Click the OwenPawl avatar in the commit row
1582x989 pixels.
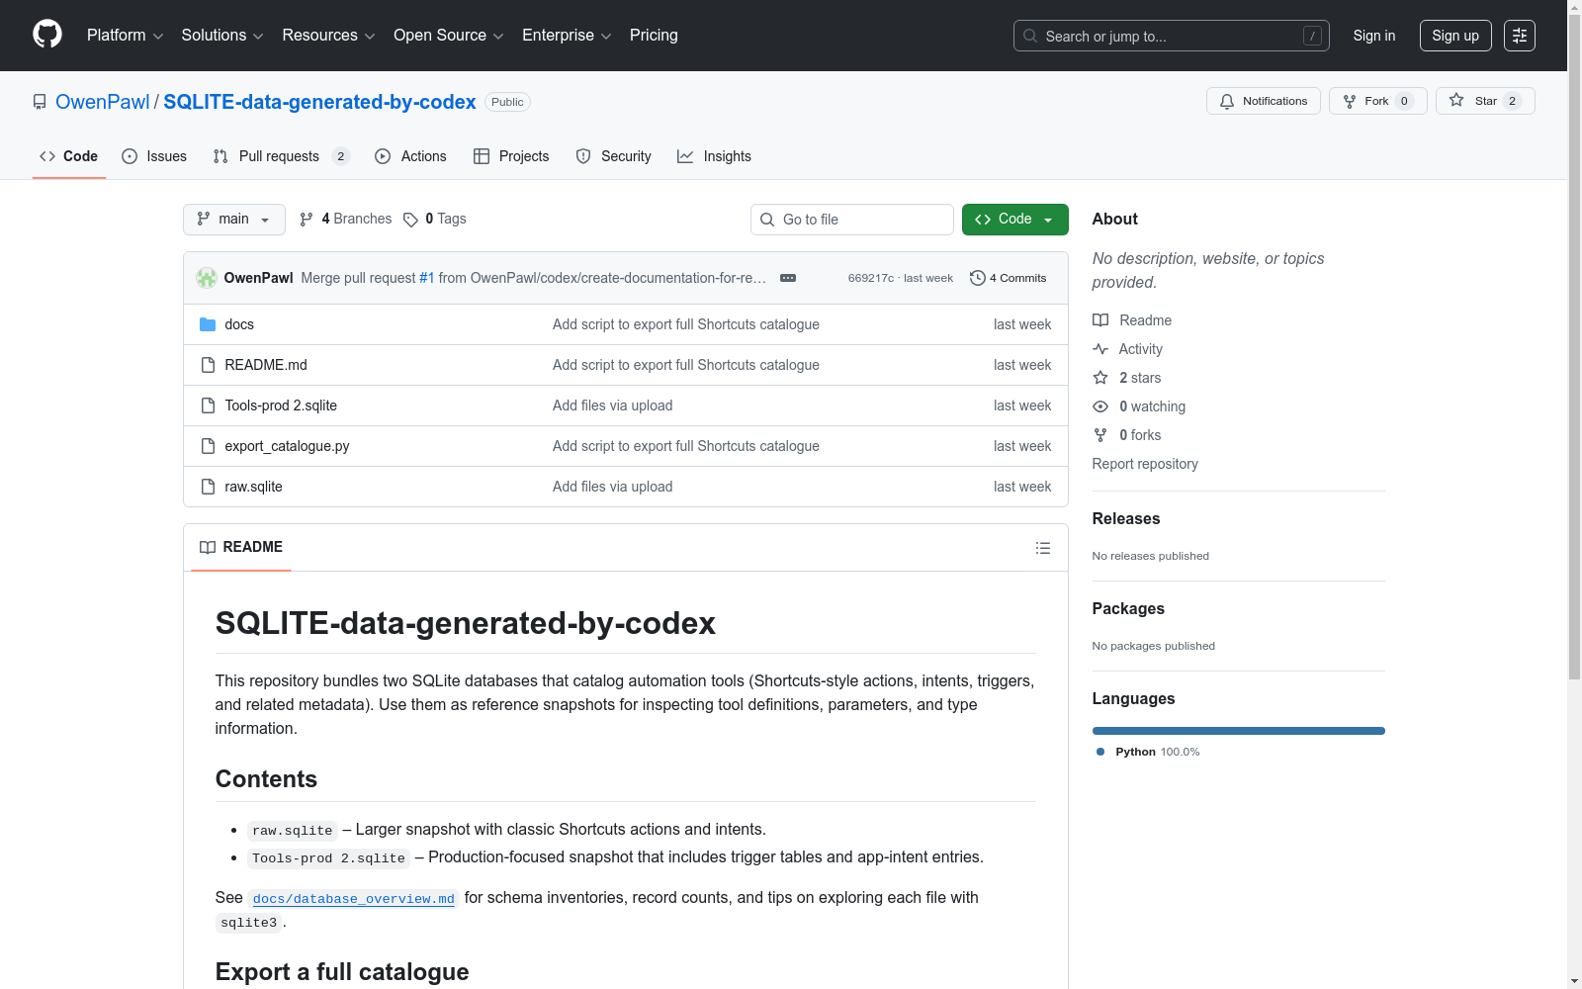point(207,278)
